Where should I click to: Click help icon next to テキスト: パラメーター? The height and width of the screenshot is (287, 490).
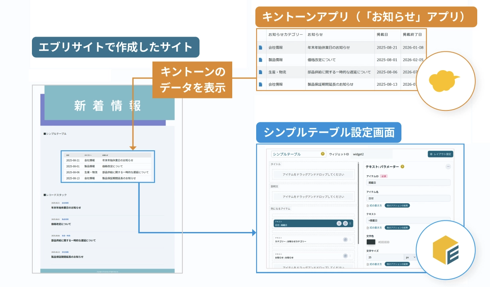402,167
